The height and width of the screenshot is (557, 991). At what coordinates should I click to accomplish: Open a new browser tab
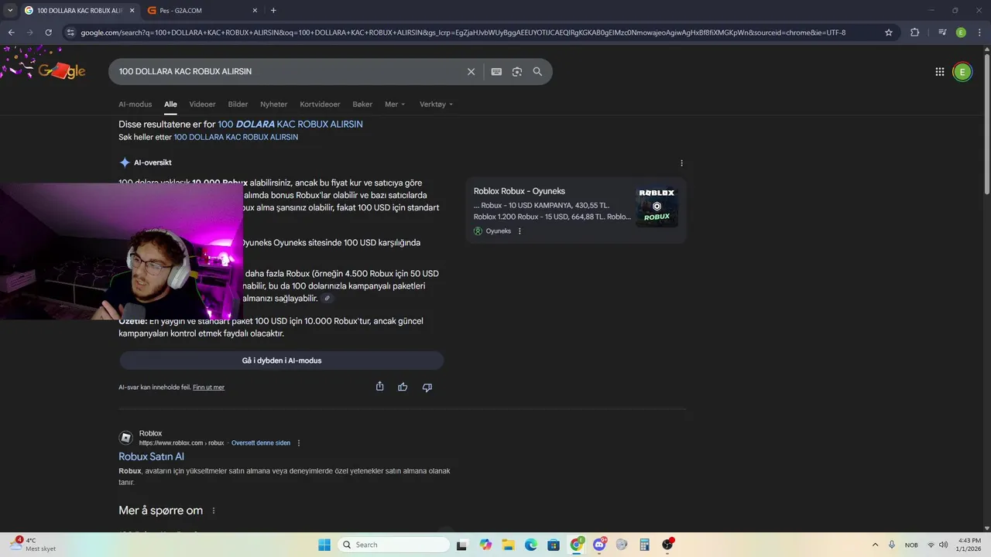pos(273,10)
